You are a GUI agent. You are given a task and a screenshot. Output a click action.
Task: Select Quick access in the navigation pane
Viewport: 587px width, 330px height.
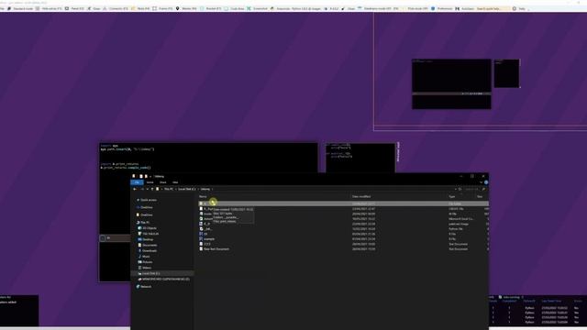[147, 200]
